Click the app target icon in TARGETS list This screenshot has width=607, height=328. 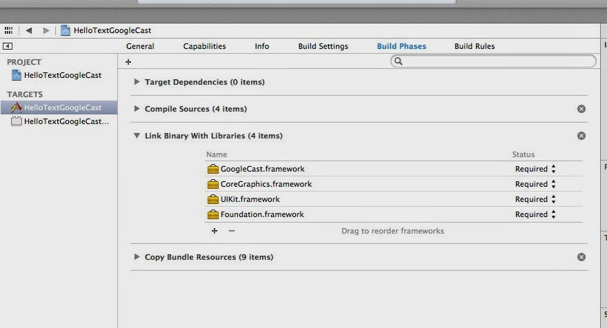tap(17, 107)
